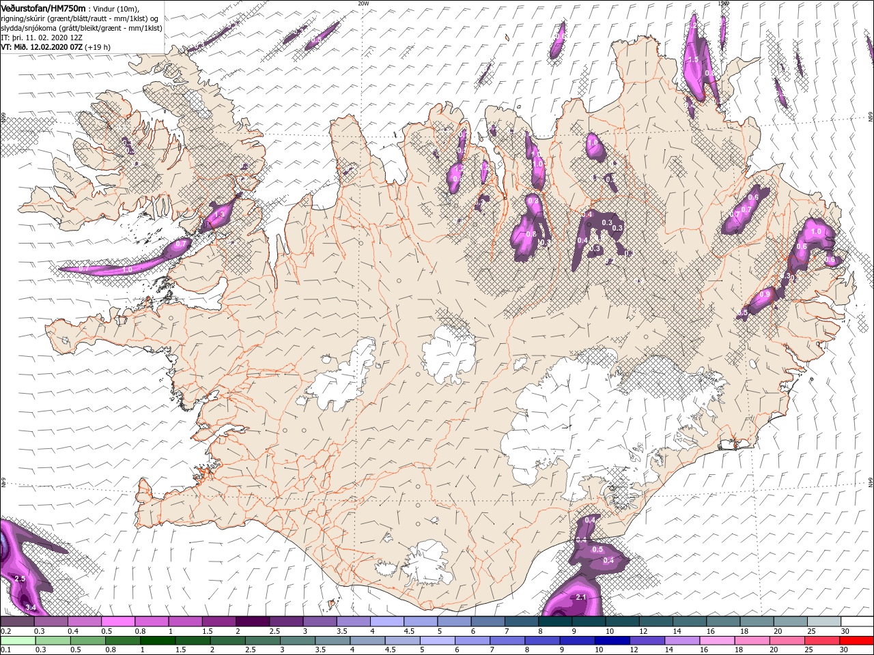
Task: Click the grey-purple 0.2 snow legend swatch
Action: [16, 622]
